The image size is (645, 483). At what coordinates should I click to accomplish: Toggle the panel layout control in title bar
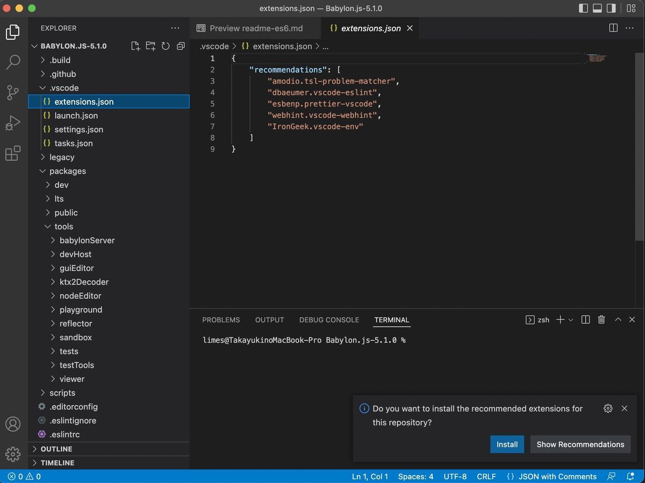(597, 8)
